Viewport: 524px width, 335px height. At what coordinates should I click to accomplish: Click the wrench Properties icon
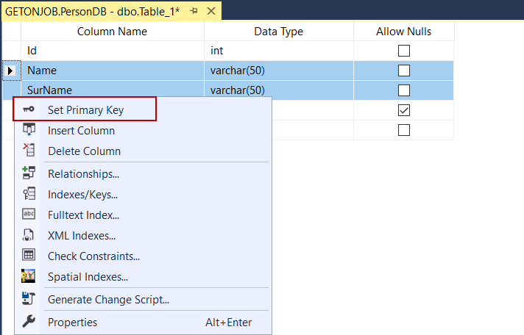(x=29, y=323)
